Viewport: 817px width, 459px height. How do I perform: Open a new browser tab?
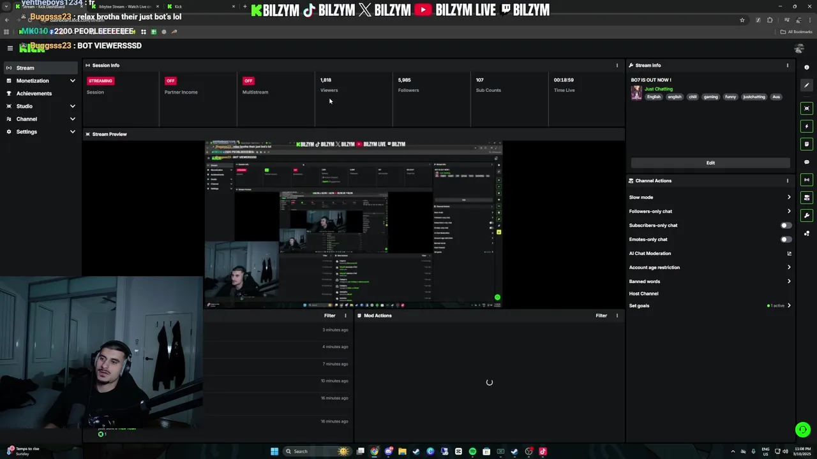point(245,6)
